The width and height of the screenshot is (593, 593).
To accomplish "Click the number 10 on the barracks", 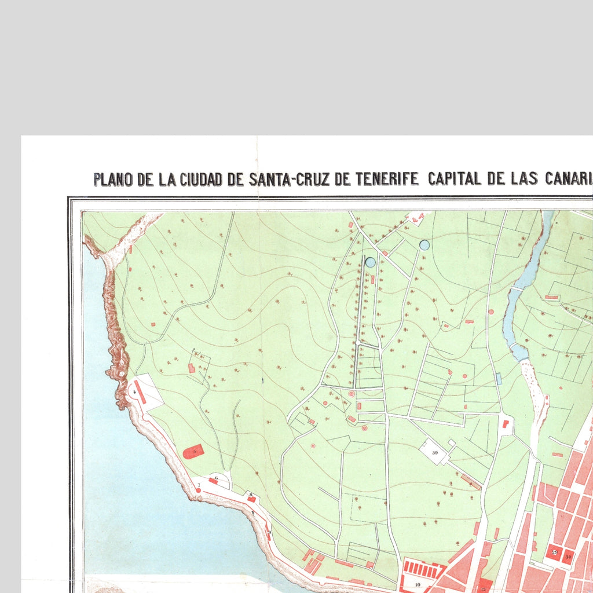I will (x=418, y=585).
